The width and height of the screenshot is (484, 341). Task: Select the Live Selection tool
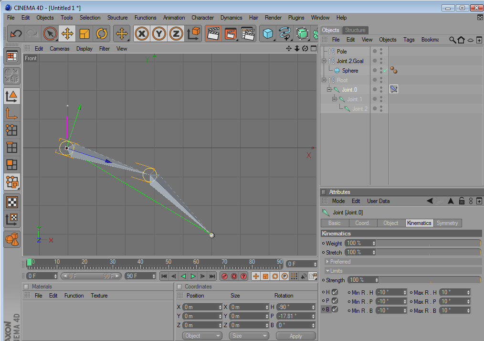click(x=50, y=33)
